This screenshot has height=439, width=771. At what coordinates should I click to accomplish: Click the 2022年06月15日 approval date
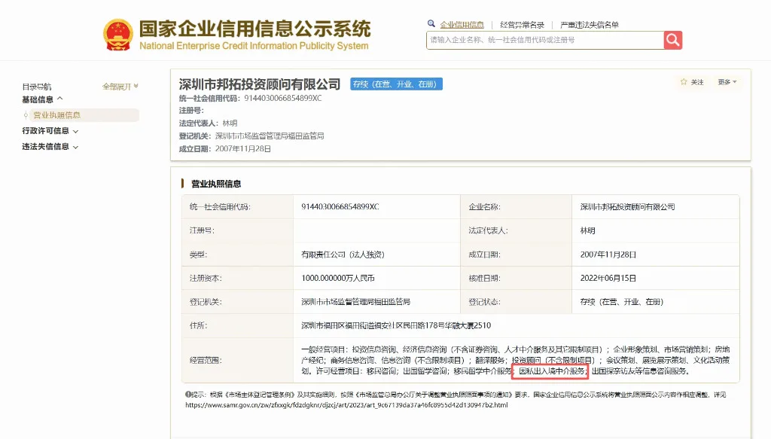click(608, 279)
